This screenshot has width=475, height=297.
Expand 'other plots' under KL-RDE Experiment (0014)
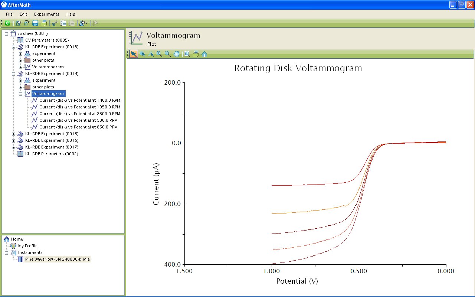point(21,87)
